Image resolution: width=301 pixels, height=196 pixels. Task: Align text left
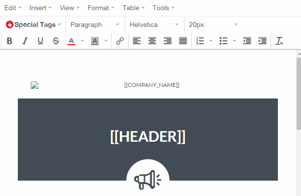click(x=137, y=41)
